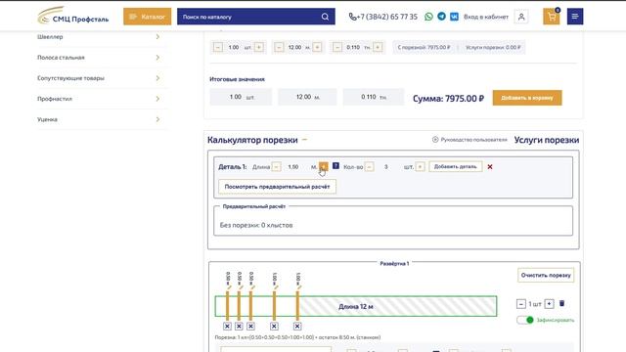Image resolution: width=626 pixels, height=352 pixels.
Task: Open Telegram contact icon
Action: point(441,17)
